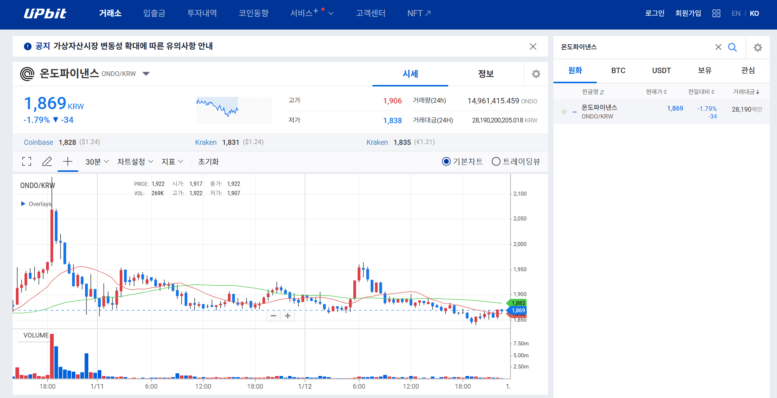
Task: Expand chart to fullscreen mode
Action: (x=26, y=161)
